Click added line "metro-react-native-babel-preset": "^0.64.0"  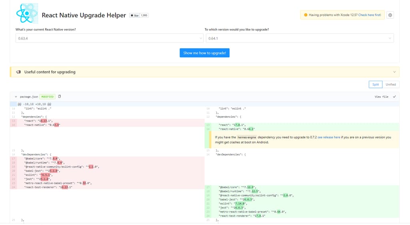[x=302, y=212]
